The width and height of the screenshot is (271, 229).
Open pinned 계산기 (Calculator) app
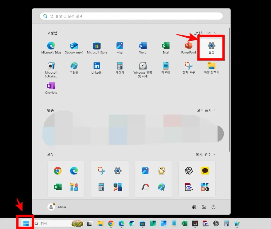(x=120, y=68)
